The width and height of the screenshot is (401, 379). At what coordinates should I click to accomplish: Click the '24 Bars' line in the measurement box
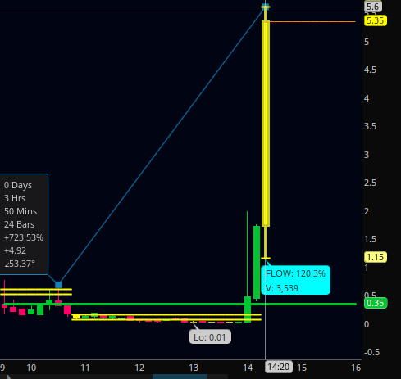coord(19,224)
